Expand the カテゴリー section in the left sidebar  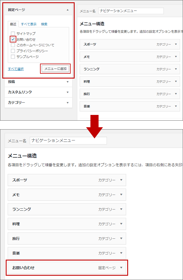pos(67,103)
